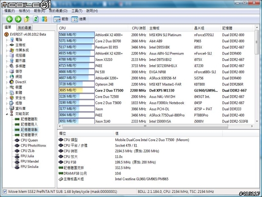Select the 裝置 devices tree icon
Image resolution: width=262 pixels, height=197 pixels.
coord(12,87)
